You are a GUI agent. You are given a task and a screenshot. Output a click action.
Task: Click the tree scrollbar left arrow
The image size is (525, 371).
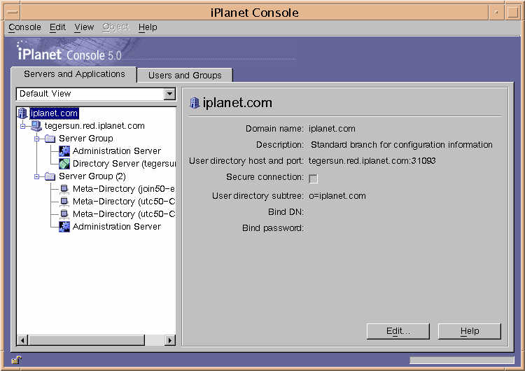point(22,340)
